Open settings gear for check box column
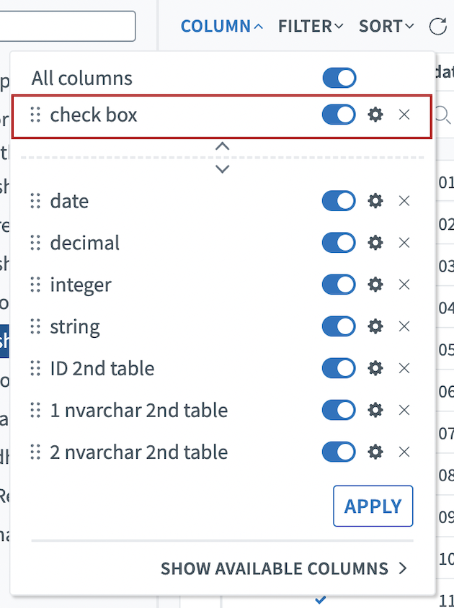 click(x=375, y=115)
